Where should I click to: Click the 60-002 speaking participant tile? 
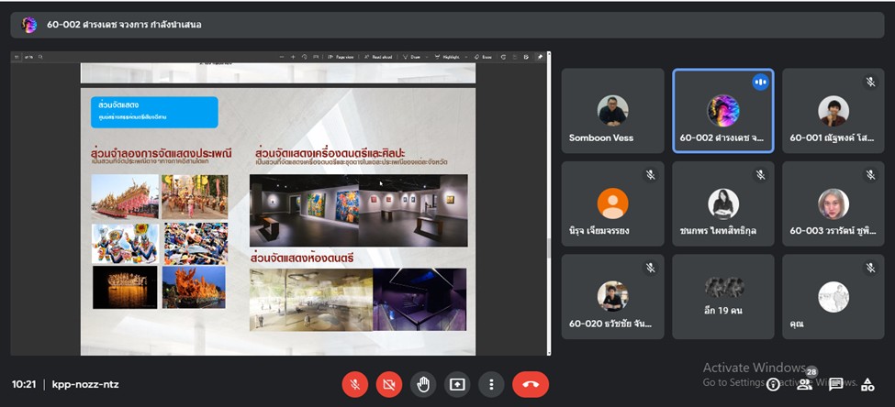point(722,111)
